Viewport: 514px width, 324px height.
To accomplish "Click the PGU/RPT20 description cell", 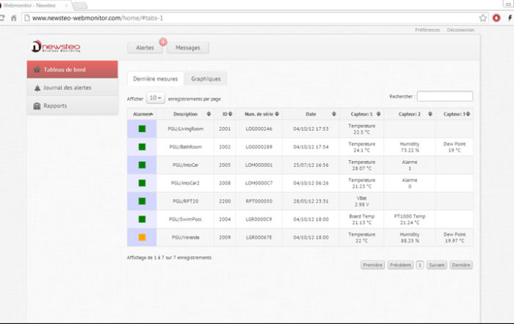I will [186, 201].
